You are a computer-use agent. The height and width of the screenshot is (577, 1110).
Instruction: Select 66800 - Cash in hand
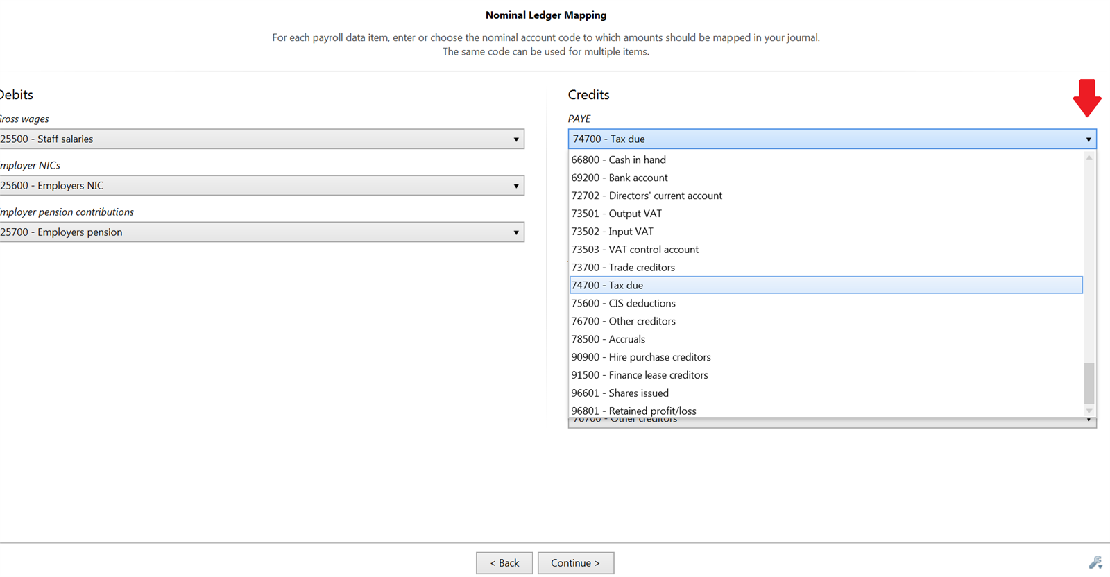826,160
